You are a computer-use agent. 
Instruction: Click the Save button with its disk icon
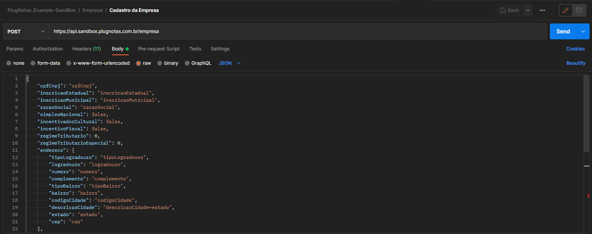pos(509,10)
